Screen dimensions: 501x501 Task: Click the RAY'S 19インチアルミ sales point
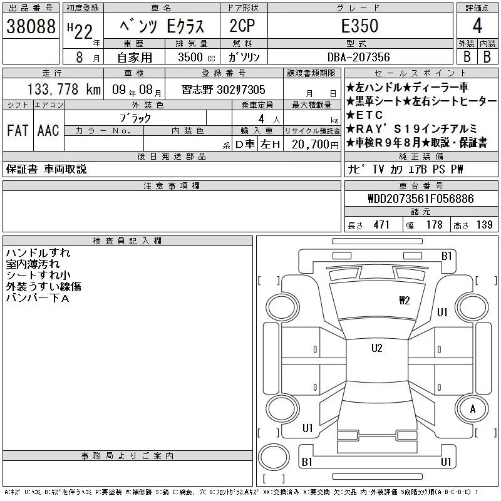pos(411,129)
